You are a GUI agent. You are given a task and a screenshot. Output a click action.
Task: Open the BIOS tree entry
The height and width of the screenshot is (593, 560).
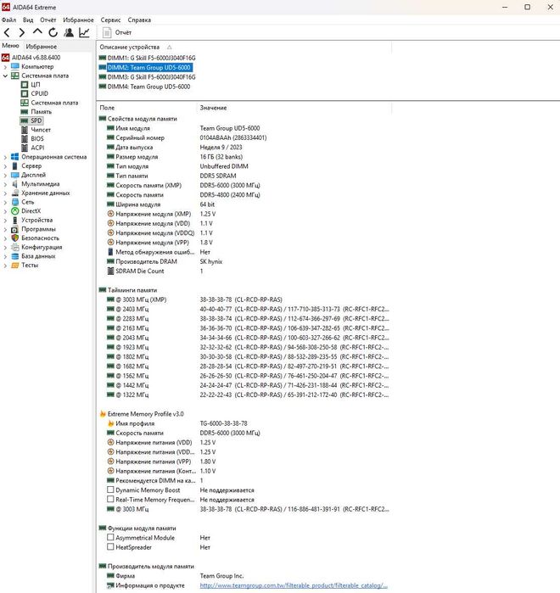coord(37,139)
